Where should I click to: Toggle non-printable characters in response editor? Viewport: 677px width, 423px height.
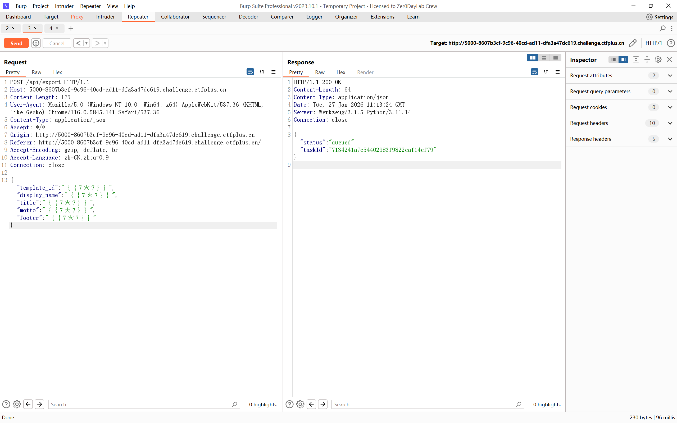click(546, 72)
